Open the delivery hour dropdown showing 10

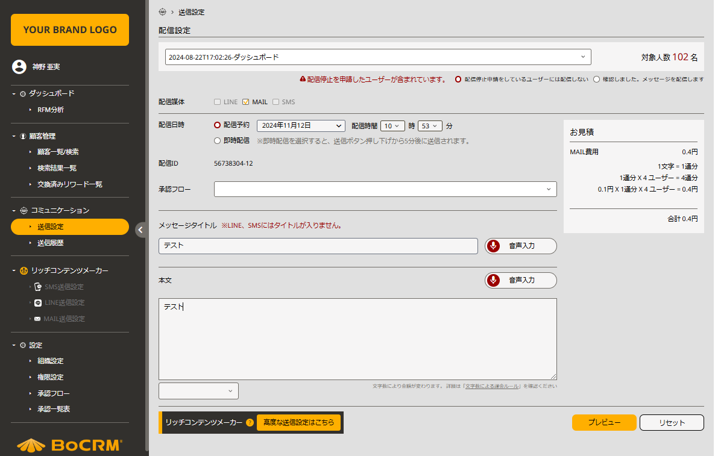[x=392, y=126]
